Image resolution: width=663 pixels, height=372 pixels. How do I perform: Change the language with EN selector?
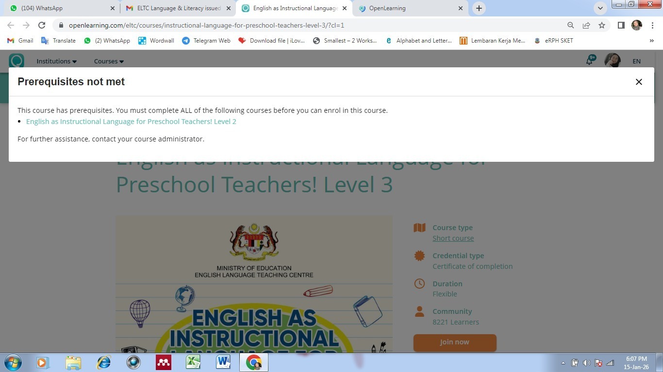click(x=636, y=61)
